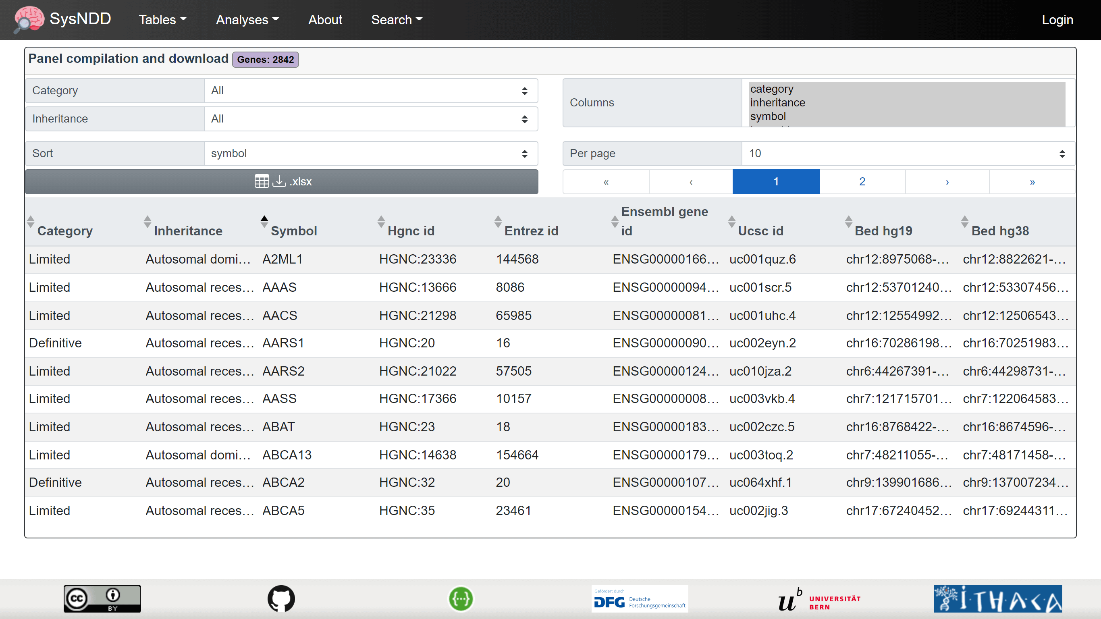Screen dimensions: 1101x619
Task: Go to first page with double-left arrow
Action: point(606,182)
